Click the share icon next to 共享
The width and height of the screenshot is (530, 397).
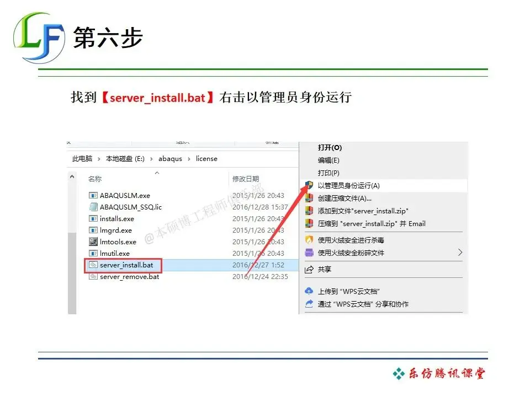pyautogui.click(x=309, y=269)
